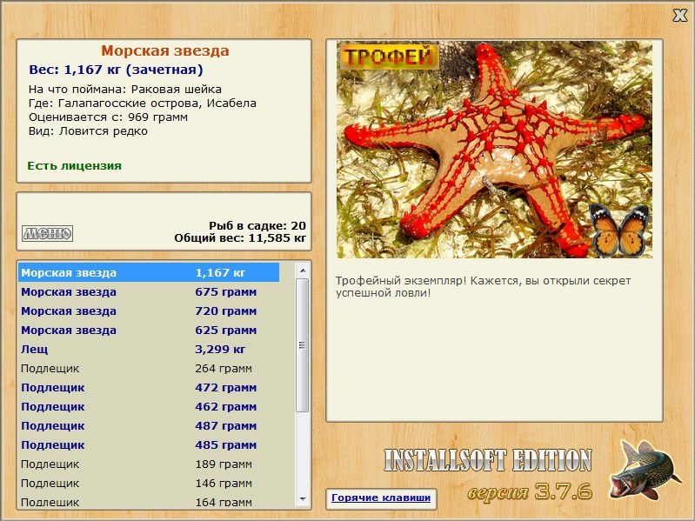Click the starfish trophy photo

(494, 150)
